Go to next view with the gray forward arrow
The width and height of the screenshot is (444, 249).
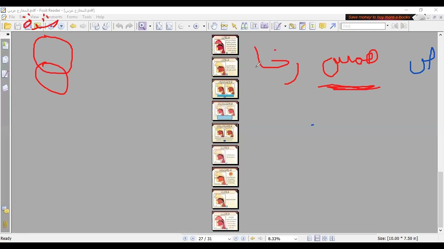pos(83,26)
